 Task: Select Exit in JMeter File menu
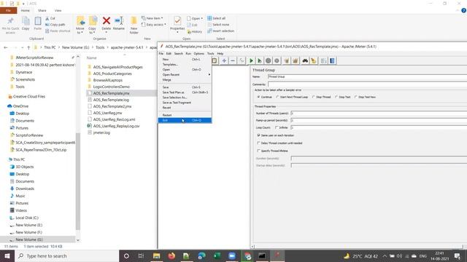click(185, 120)
